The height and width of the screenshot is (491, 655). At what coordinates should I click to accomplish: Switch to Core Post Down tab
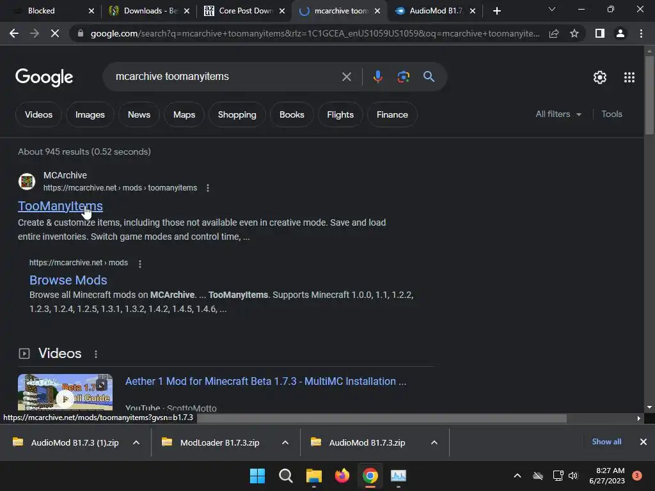(245, 11)
